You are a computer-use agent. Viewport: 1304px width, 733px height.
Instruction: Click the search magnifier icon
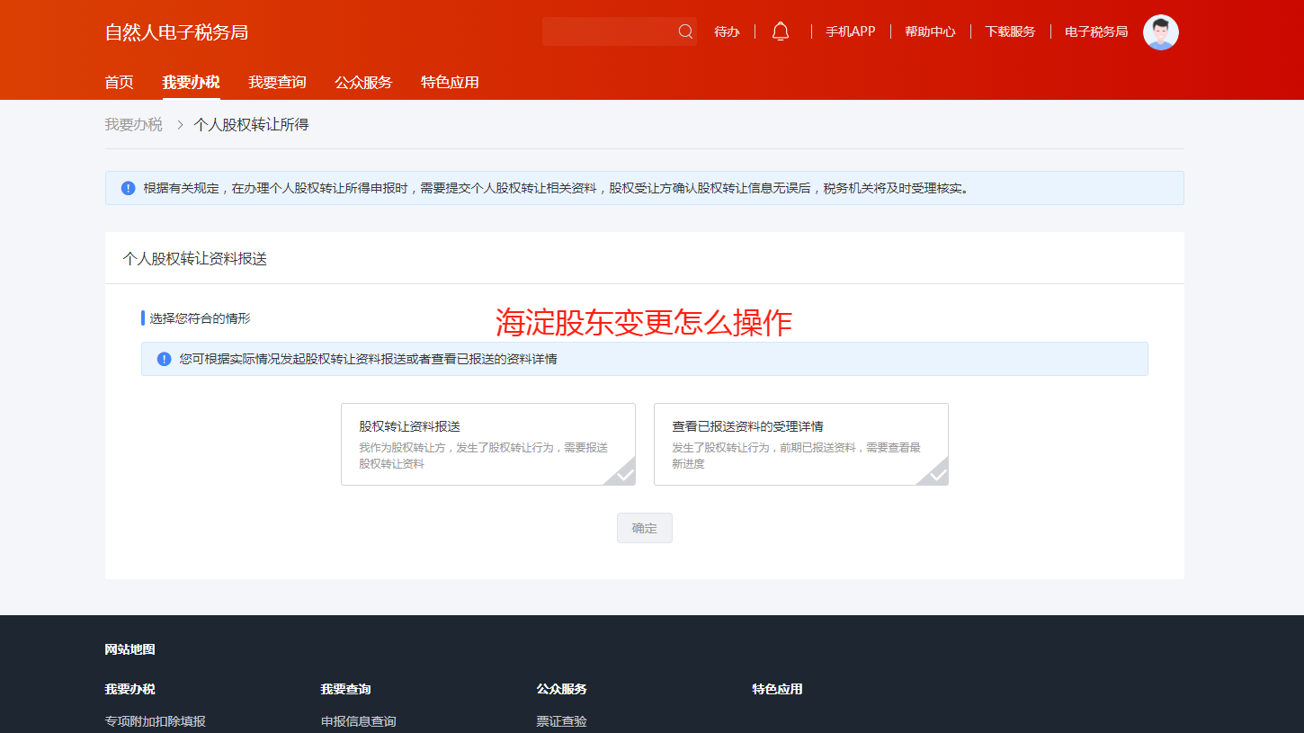coord(686,31)
